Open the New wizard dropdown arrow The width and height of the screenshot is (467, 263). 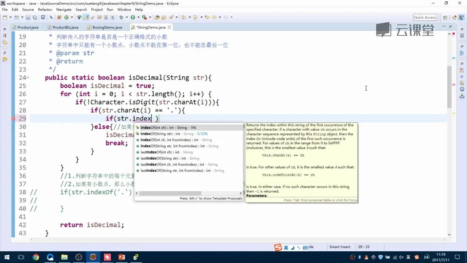[x=10, y=17]
